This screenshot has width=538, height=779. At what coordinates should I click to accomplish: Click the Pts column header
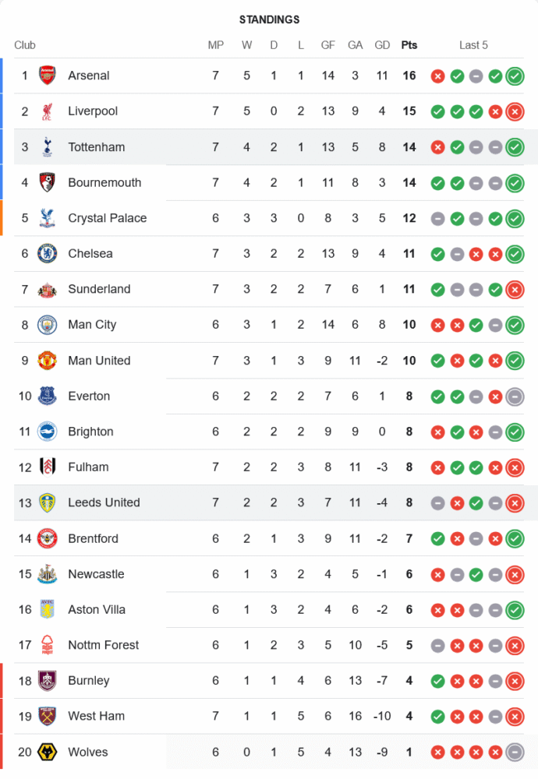(x=409, y=45)
